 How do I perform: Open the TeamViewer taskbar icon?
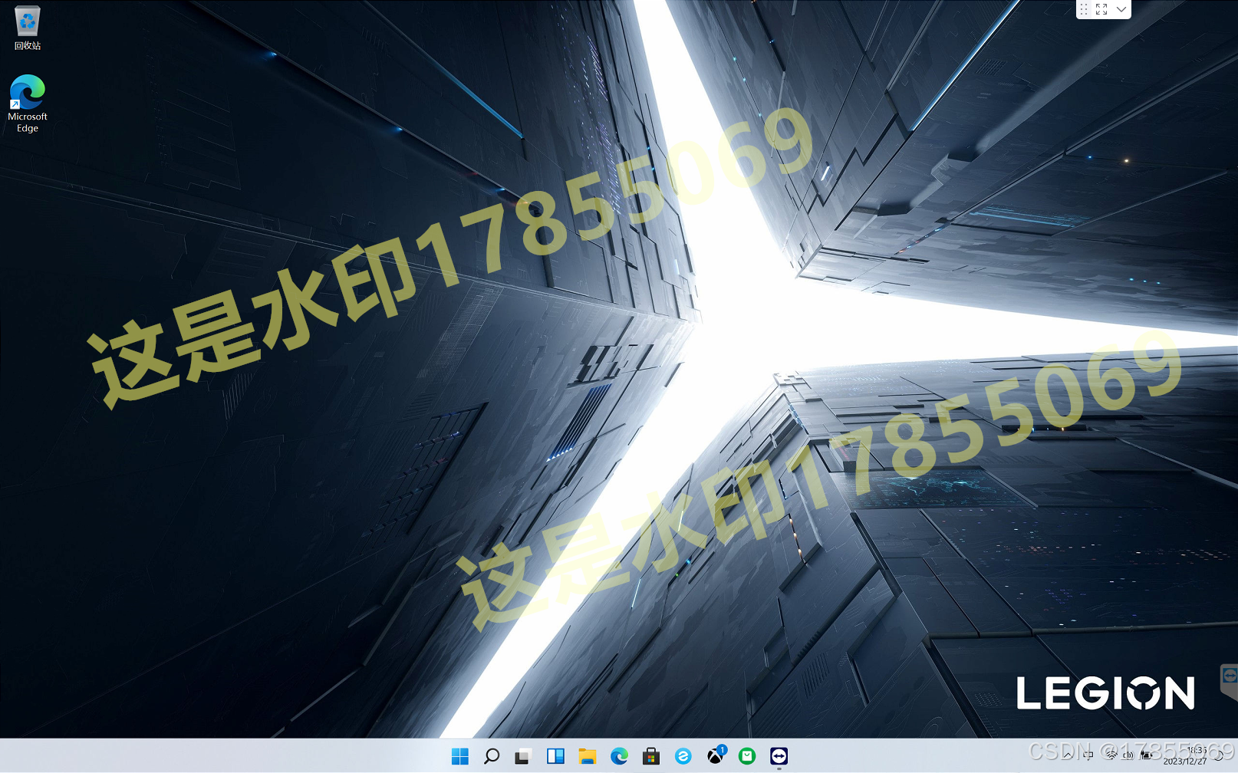click(x=779, y=756)
